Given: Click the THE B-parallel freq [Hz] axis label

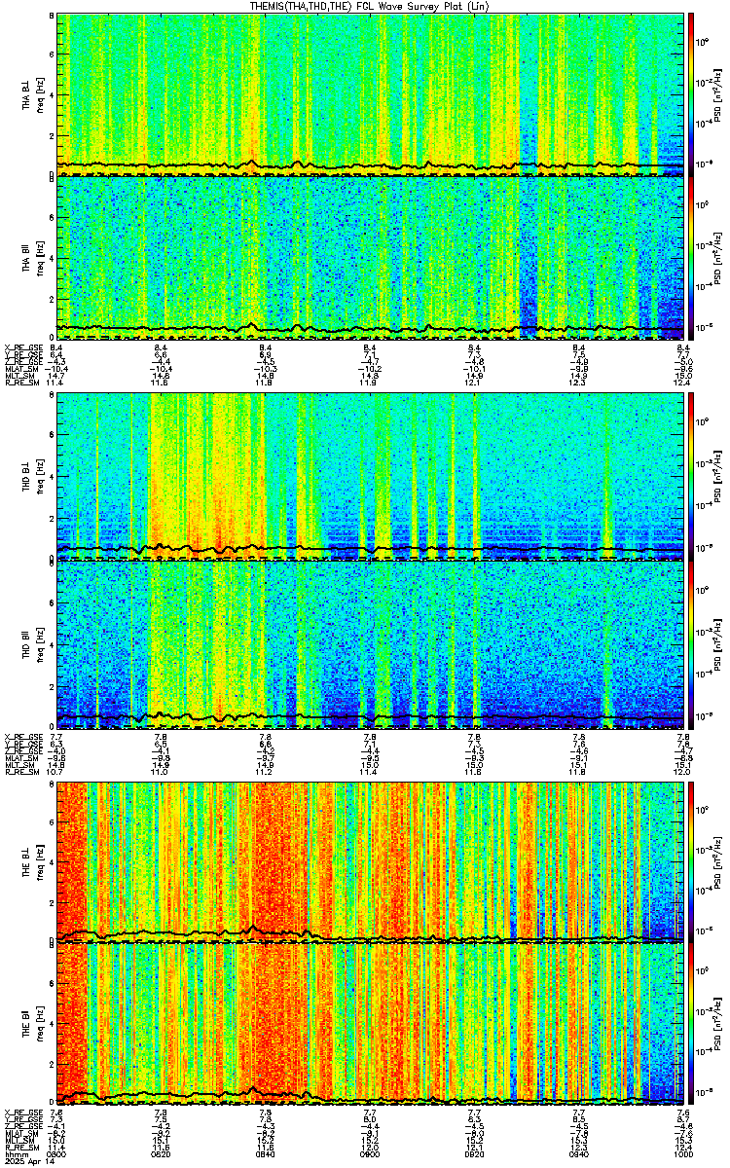Looking at the screenshot, I should coord(39,1023).
